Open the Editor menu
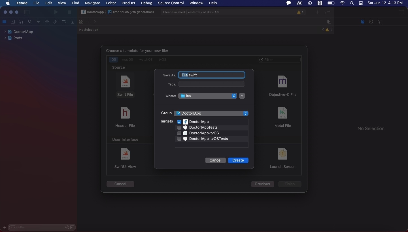Image resolution: width=408 pixels, height=232 pixels. point(111,3)
